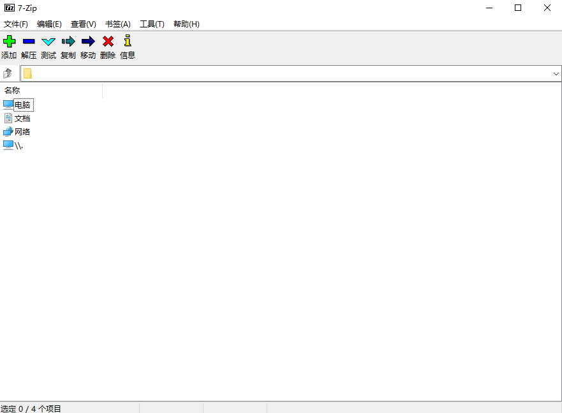Go up one folder level button

(x=8, y=73)
